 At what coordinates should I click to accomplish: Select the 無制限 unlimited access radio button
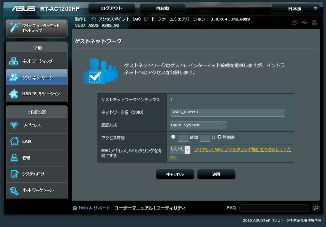coord(219,137)
